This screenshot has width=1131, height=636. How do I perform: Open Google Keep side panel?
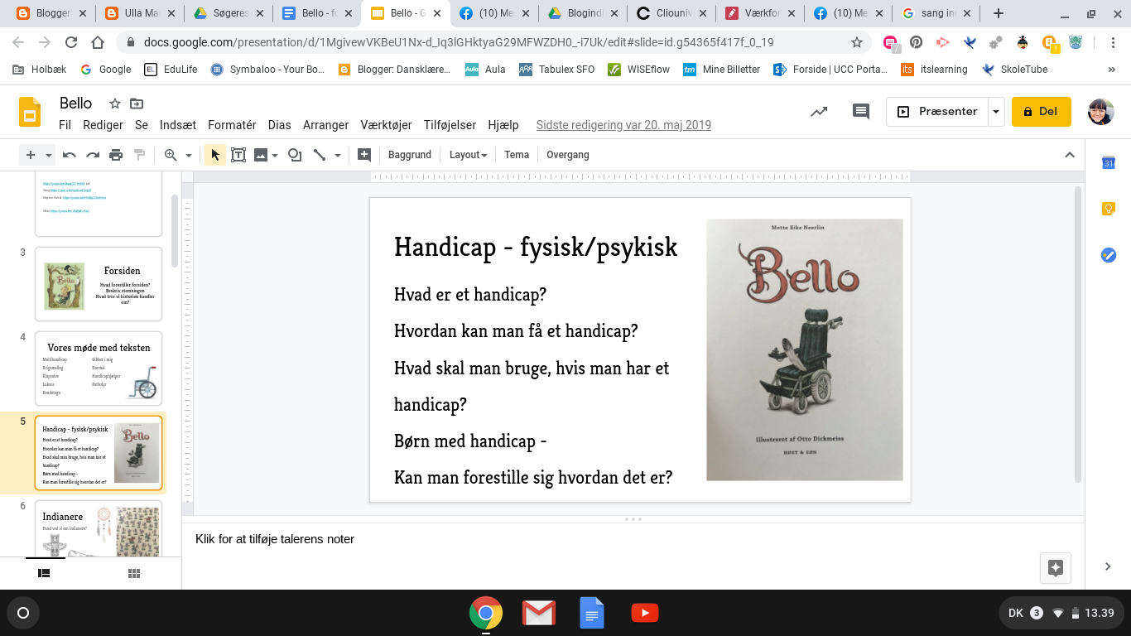(x=1109, y=209)
